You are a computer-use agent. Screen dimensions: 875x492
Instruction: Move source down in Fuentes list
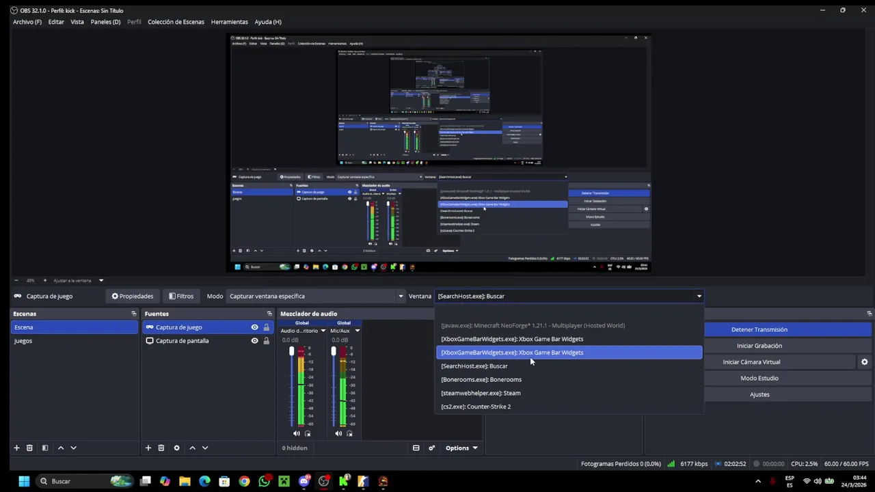pos(204,448)
